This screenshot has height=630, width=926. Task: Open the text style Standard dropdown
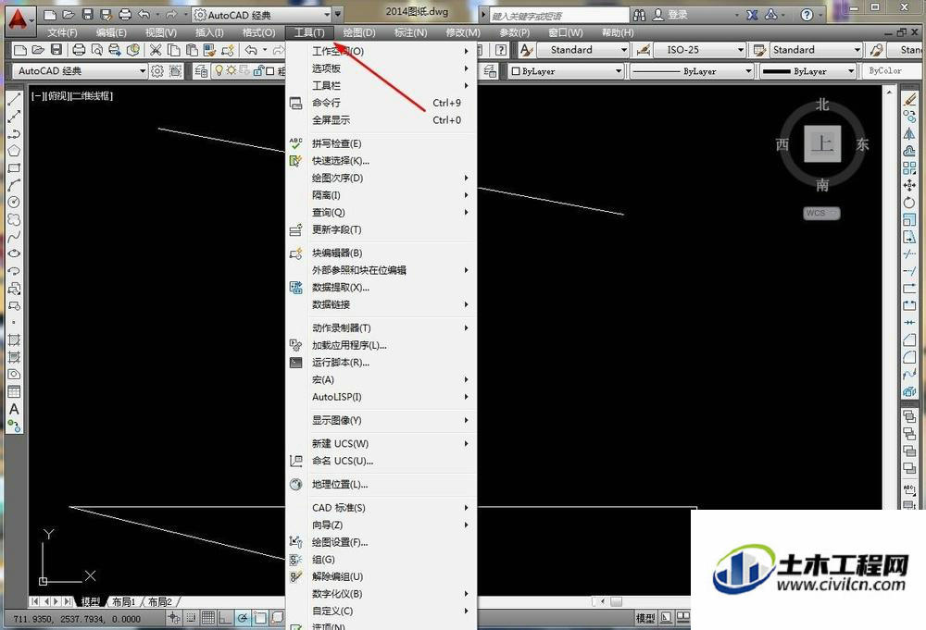pyautogui.click(x=584, y=50)
